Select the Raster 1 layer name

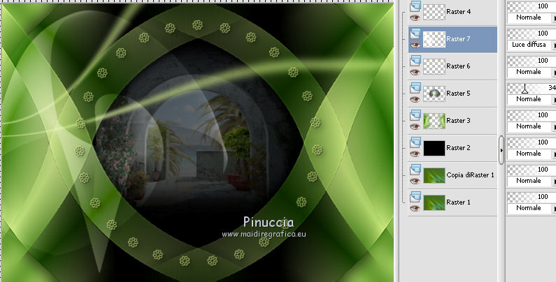click(459, 202)
